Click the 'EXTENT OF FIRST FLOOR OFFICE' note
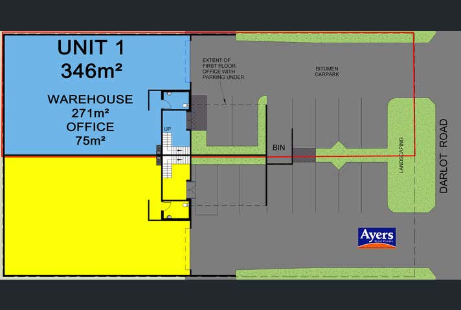This screenshot has width=461, height=310. coord(223,68)
